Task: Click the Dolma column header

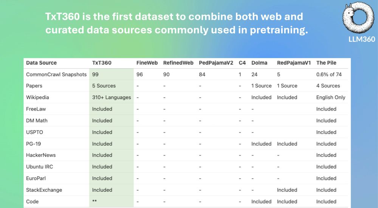Action: coord(259,63)
